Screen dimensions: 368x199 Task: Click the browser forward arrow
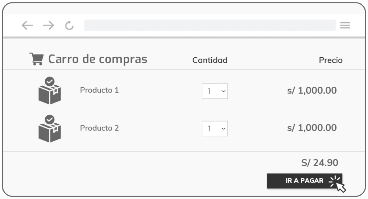48,25
